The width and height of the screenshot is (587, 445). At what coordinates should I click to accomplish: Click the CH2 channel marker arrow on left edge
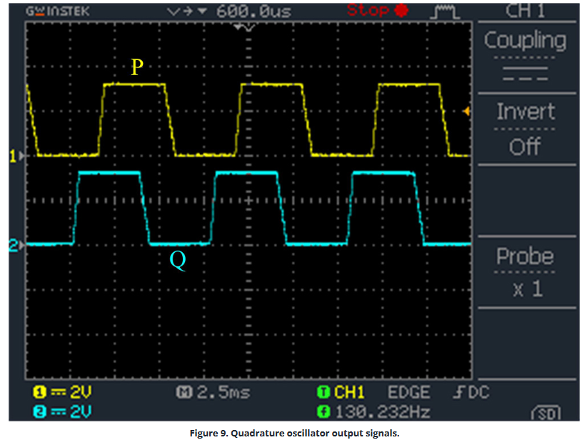click(19, 244)
